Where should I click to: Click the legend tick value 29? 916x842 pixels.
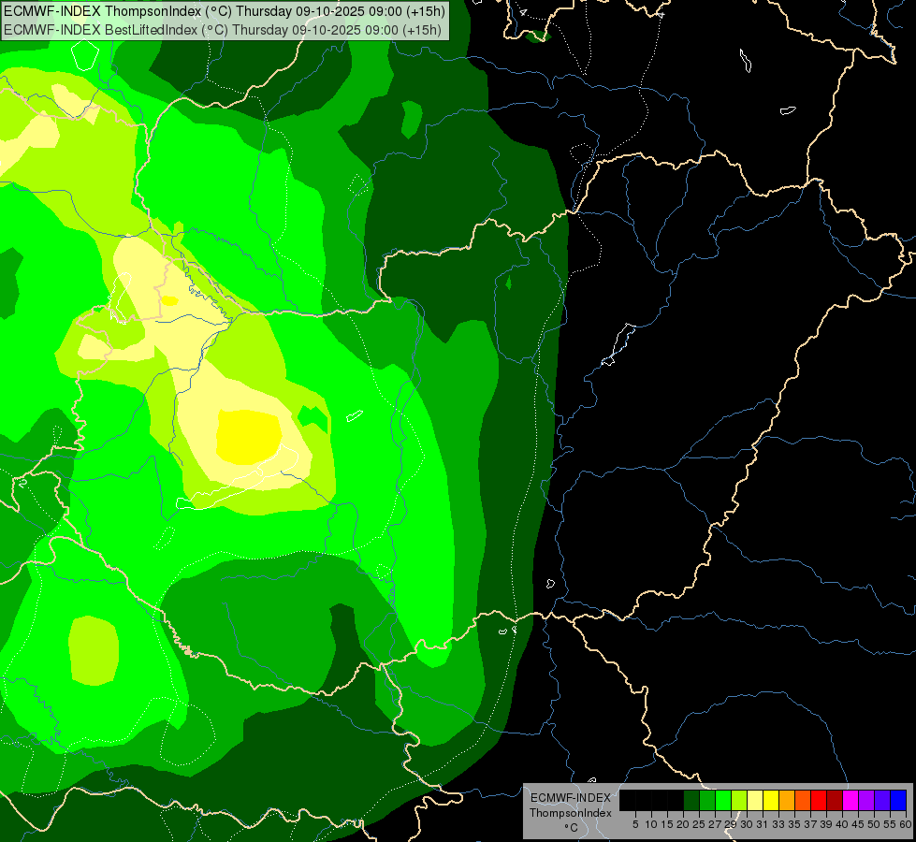pos(731,824)
